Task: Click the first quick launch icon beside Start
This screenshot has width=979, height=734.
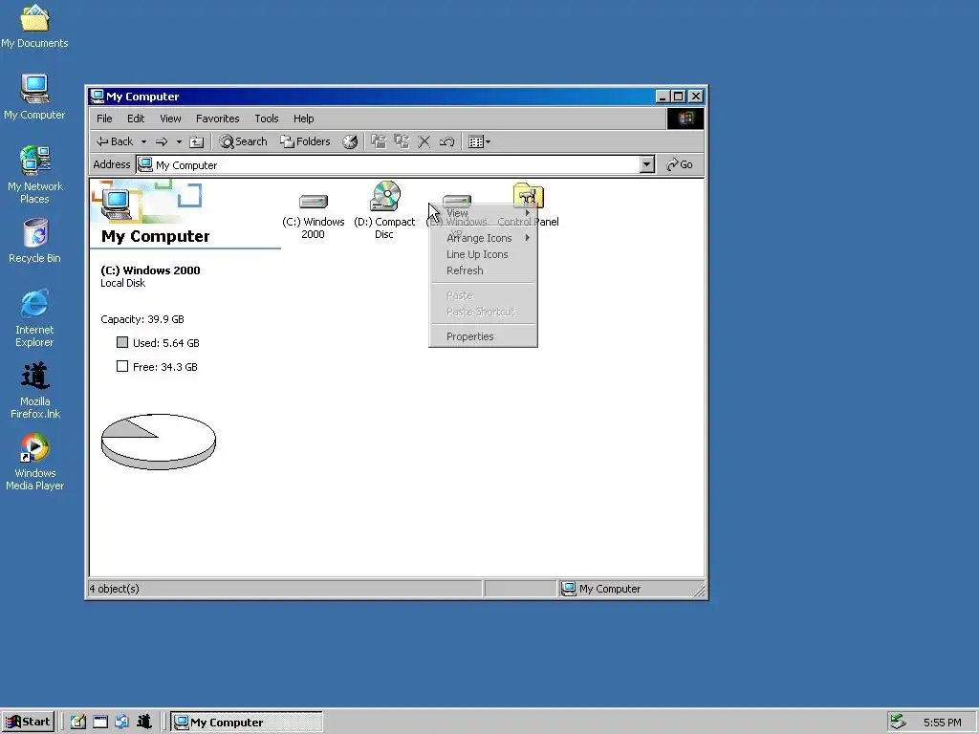Action: [78, 722]
